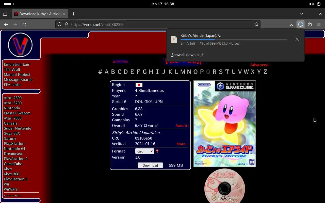This screenshot has height=203, width=325.
Task: Open the list all tabs chevron
Action: coord(302,14)
